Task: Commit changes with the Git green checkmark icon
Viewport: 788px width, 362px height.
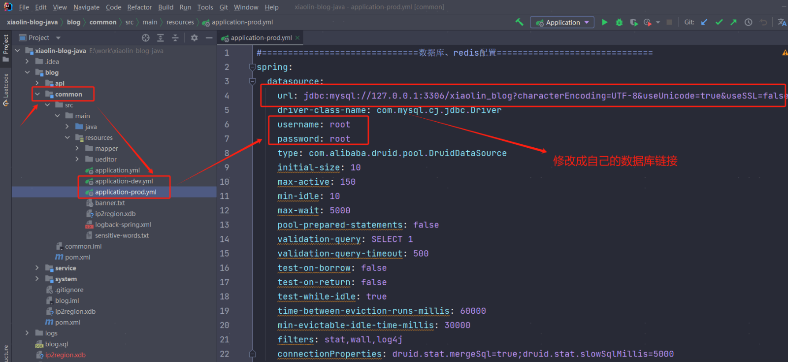Action: tap(719, 22)
